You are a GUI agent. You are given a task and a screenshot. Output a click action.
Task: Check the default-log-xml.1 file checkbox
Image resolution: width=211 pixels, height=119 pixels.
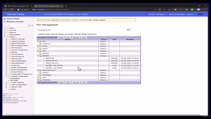point(44,63)
